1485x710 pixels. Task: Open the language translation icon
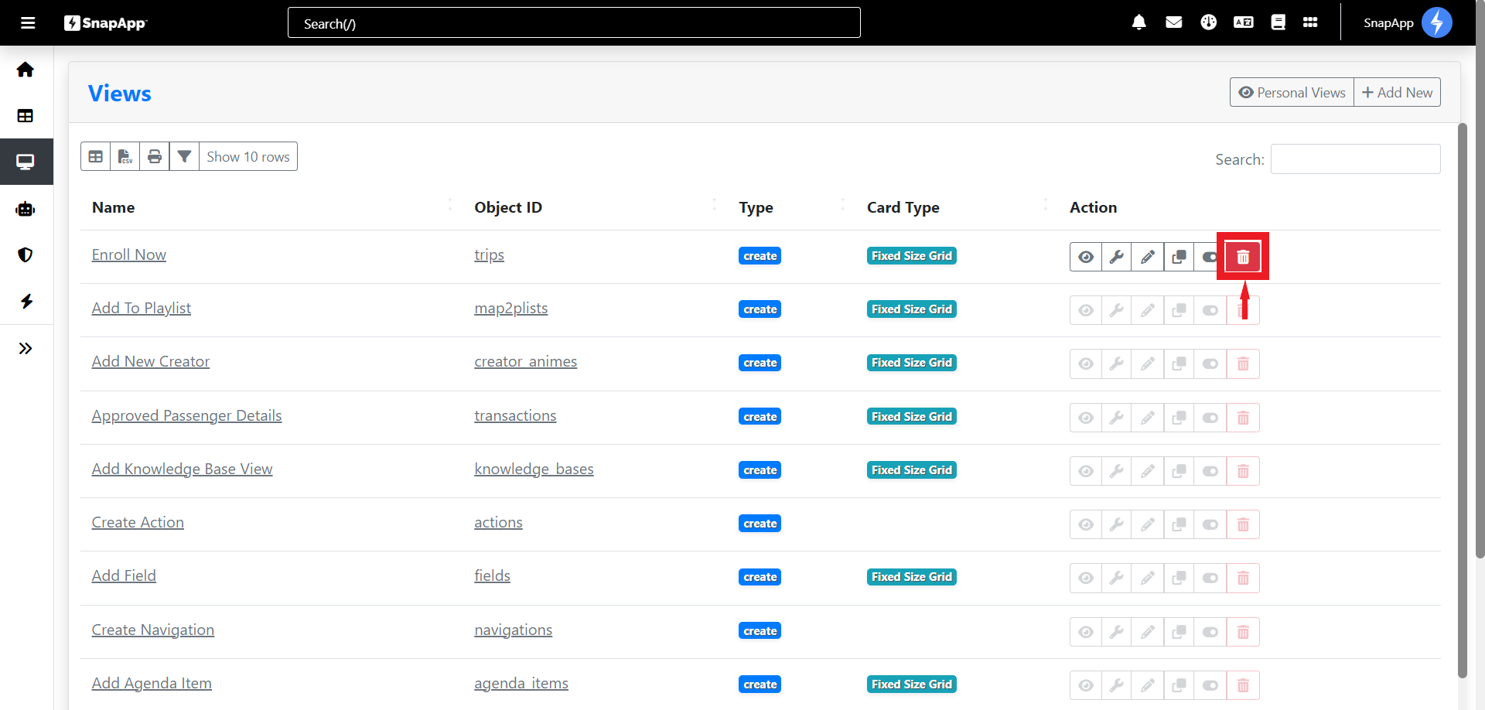[x=1243, y=22]
